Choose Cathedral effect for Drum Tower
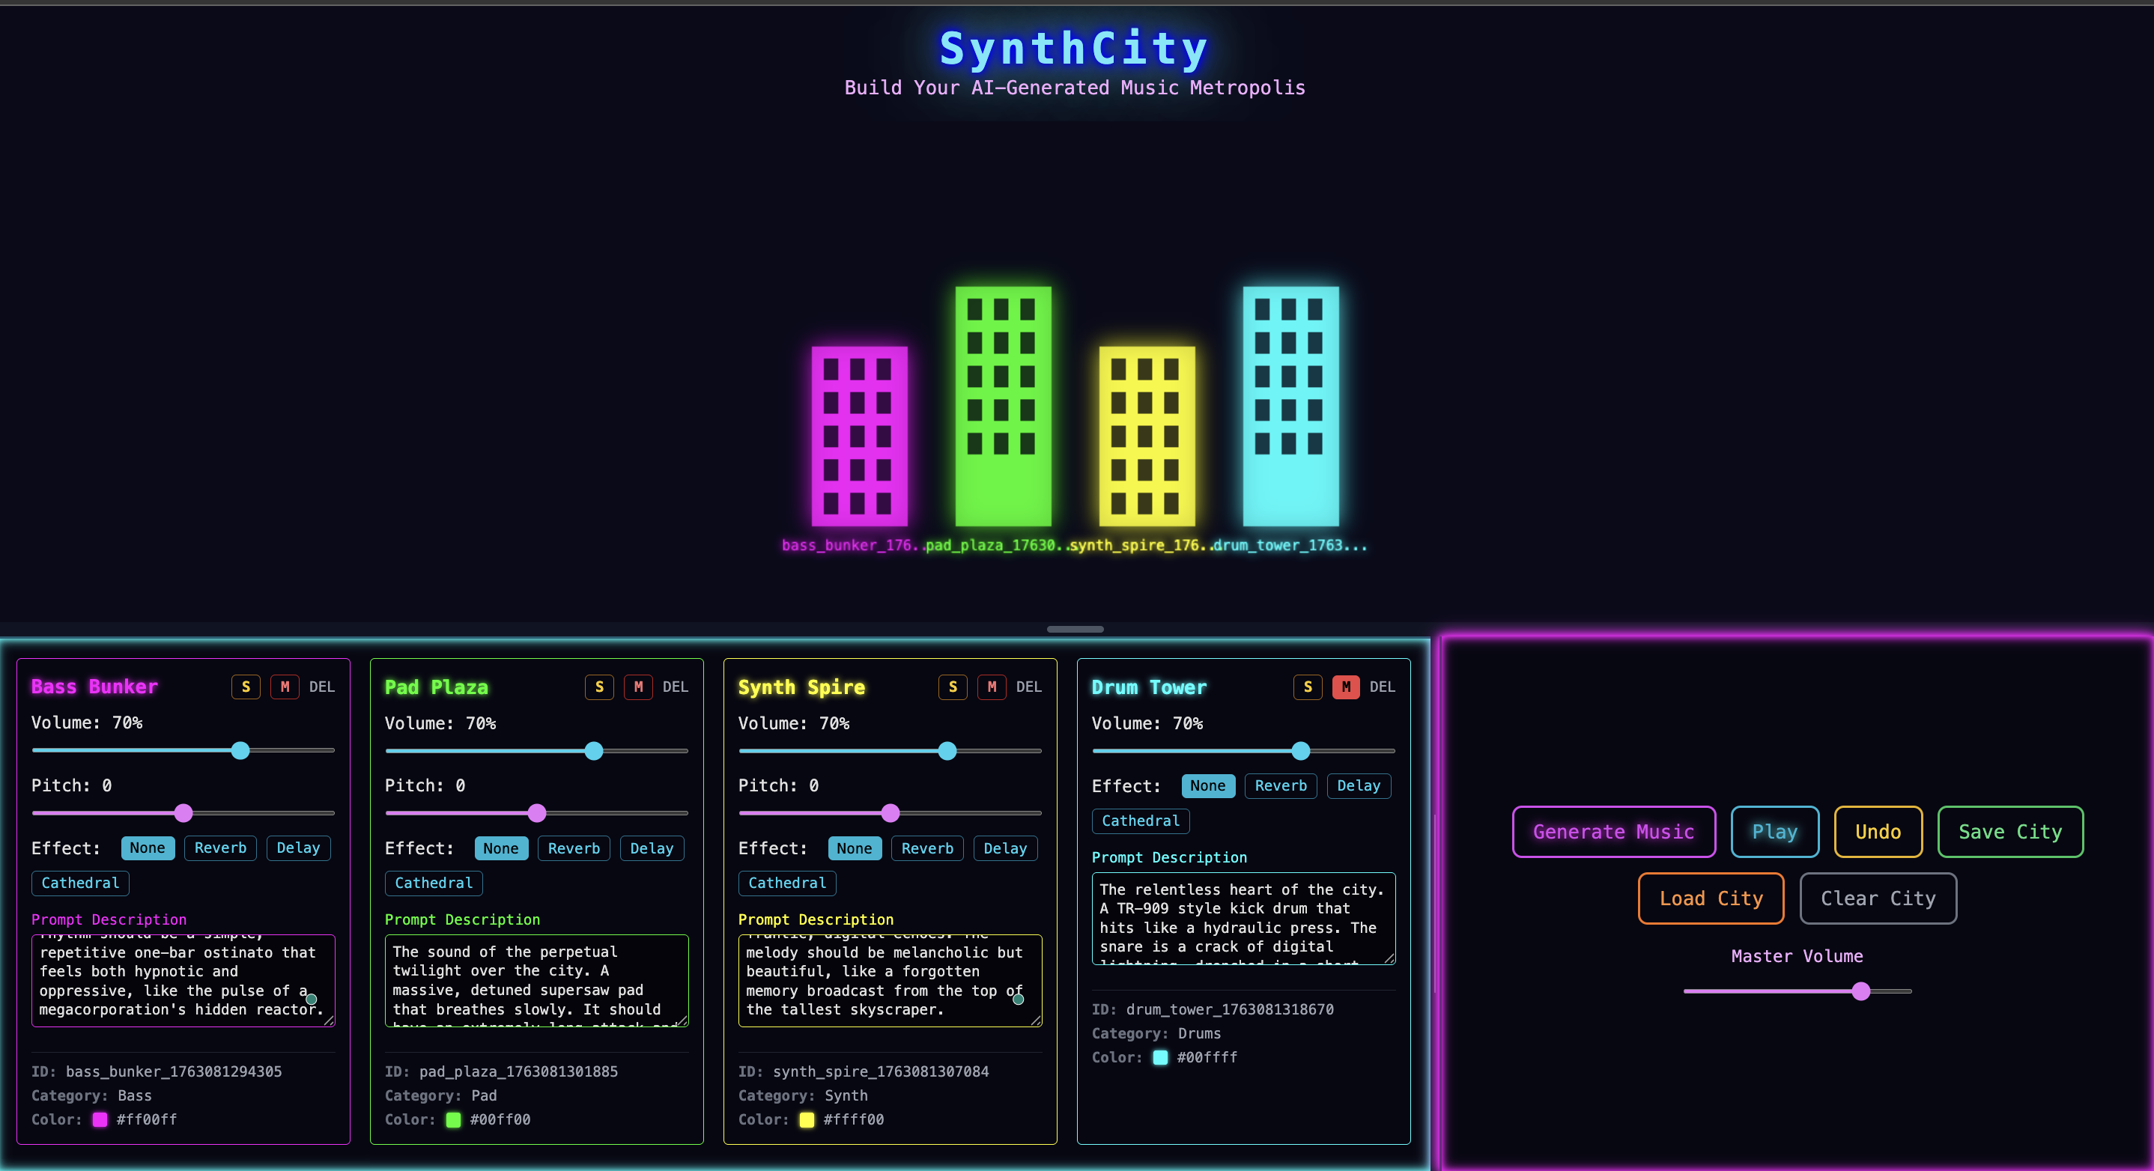Image resolution: width=2154 pixels, height=1171 pixels. [x=1140, y=820]
